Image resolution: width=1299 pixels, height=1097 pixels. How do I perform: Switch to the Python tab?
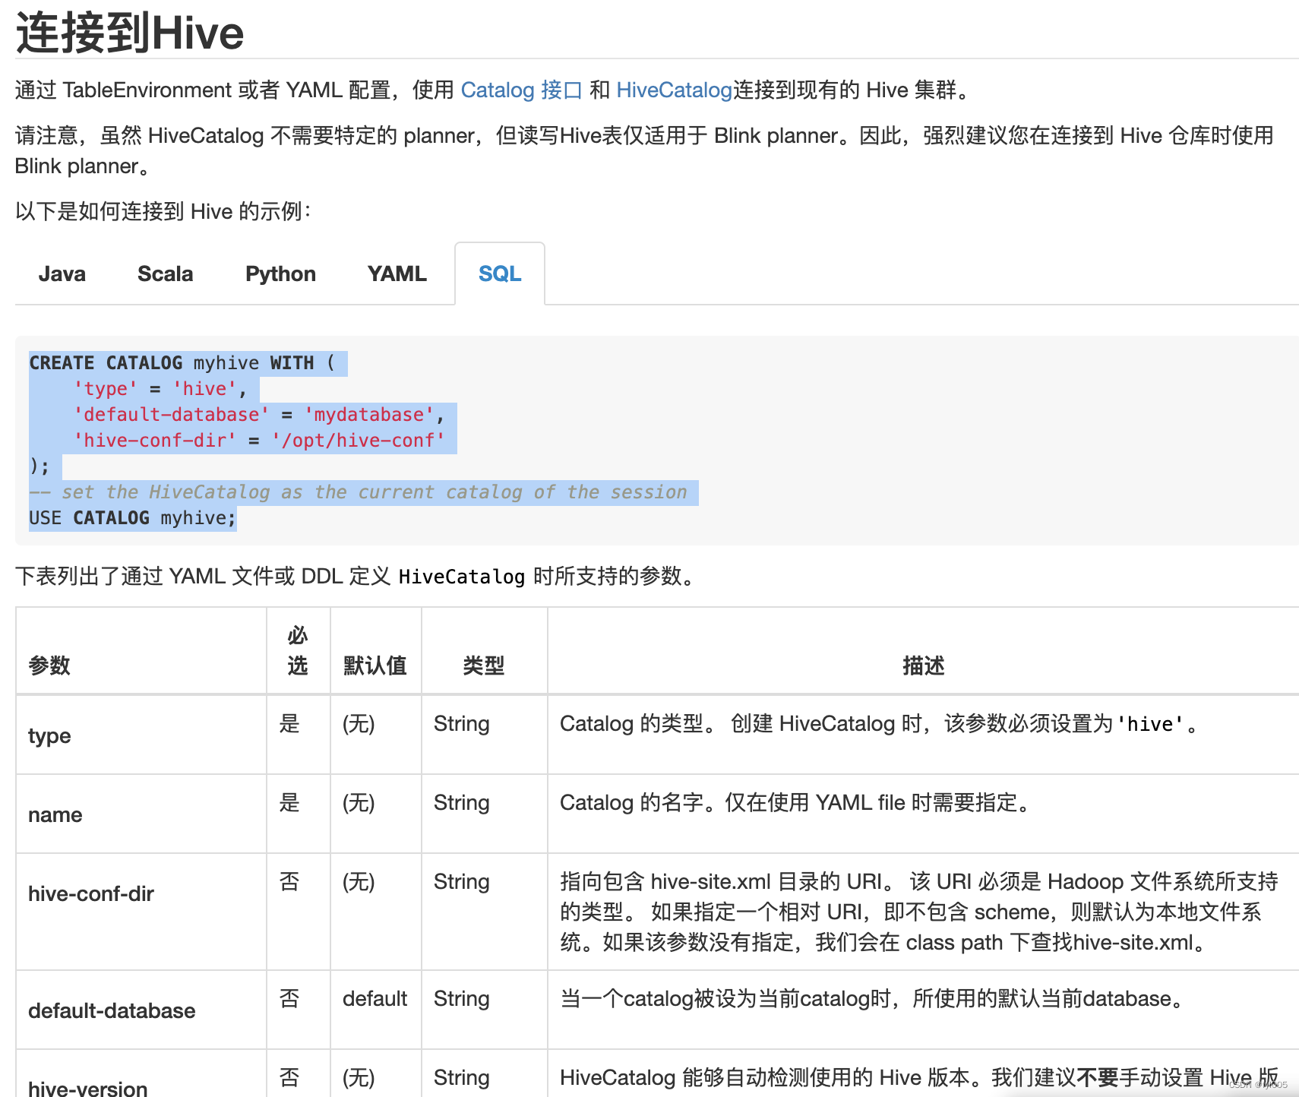point(280,273)
